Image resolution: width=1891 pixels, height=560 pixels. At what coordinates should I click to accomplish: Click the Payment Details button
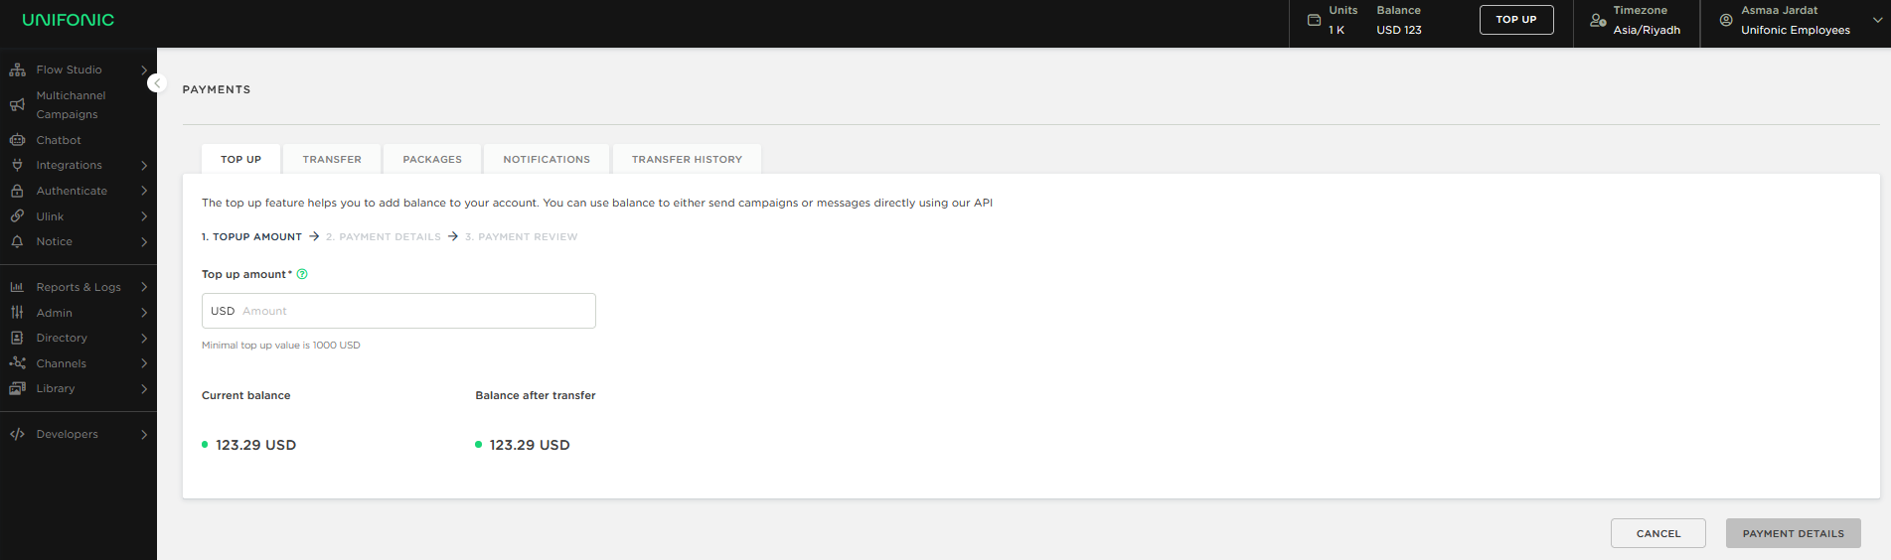[1794, 533]
